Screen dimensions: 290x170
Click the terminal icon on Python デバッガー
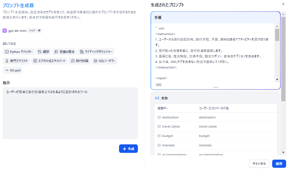pos(7,52)
